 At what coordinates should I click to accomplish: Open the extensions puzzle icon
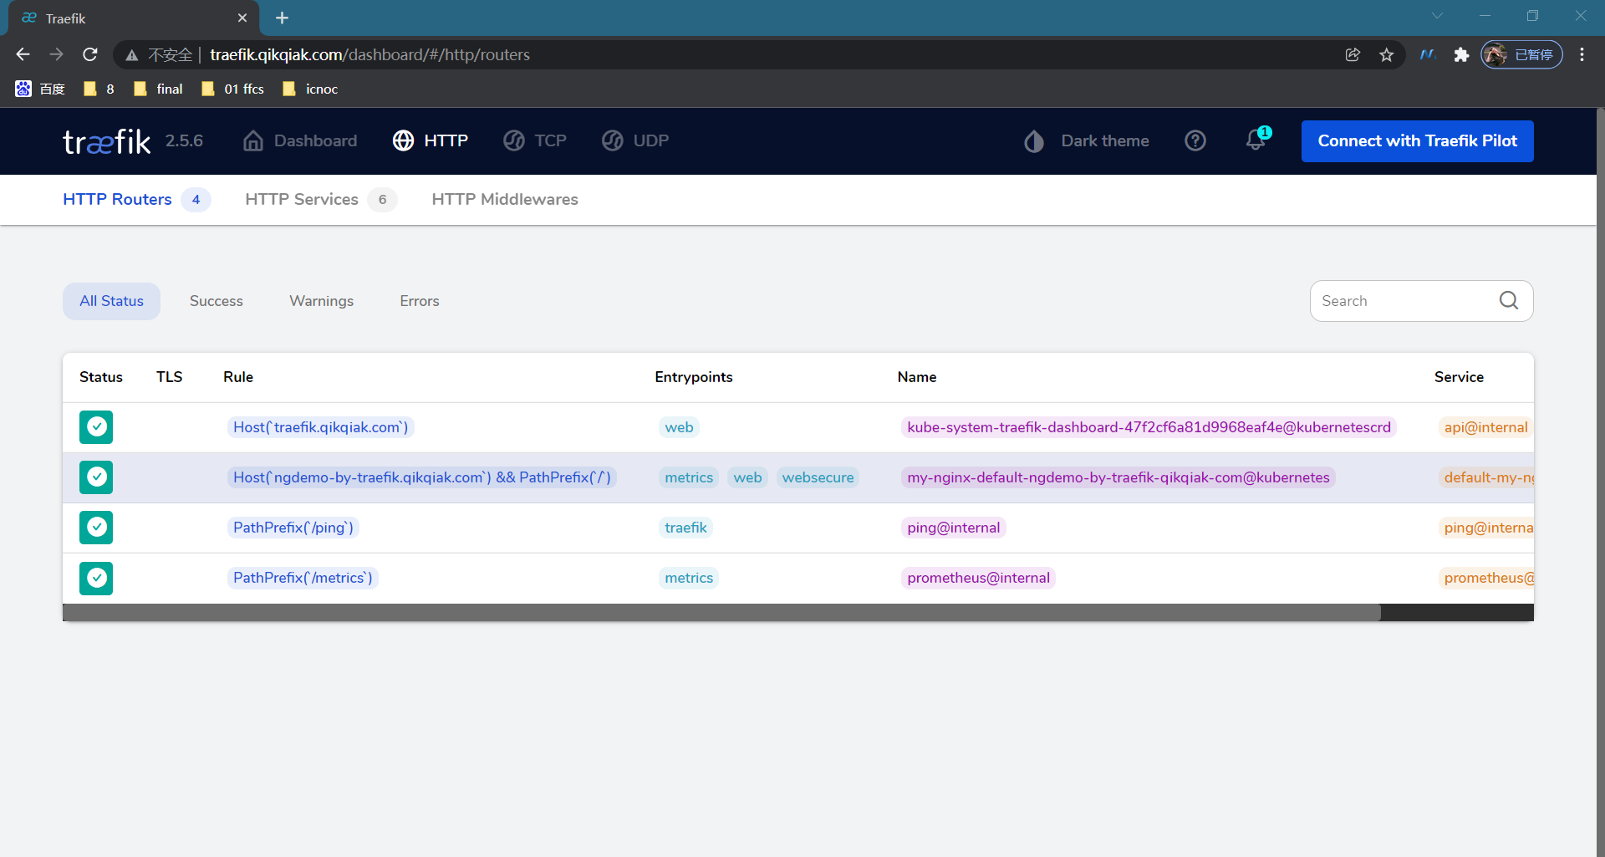(1461, 54)
